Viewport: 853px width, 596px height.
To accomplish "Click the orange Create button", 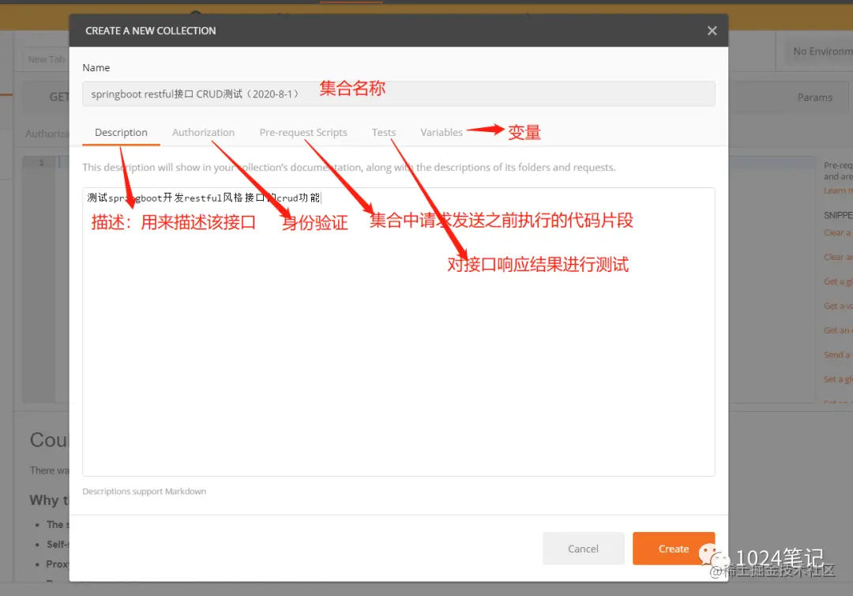I will 674,549.
